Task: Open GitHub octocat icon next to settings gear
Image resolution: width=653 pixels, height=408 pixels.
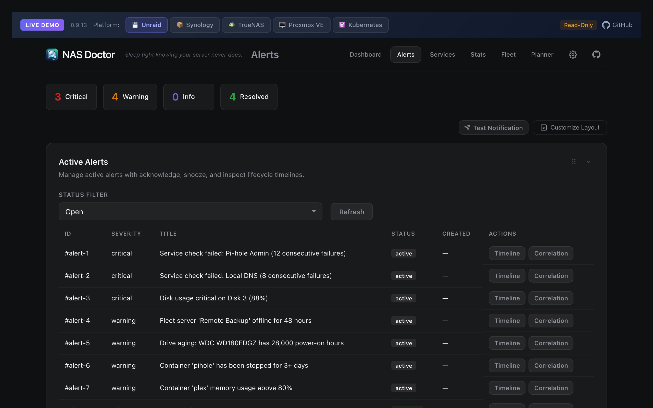Action: pyautogui.click(x=596, y=55)
